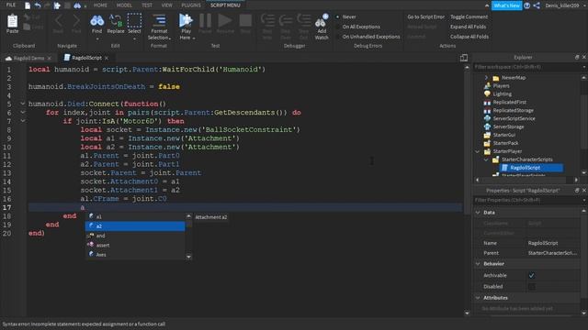Click the RagdollScript script icon in Explorer

504,168
